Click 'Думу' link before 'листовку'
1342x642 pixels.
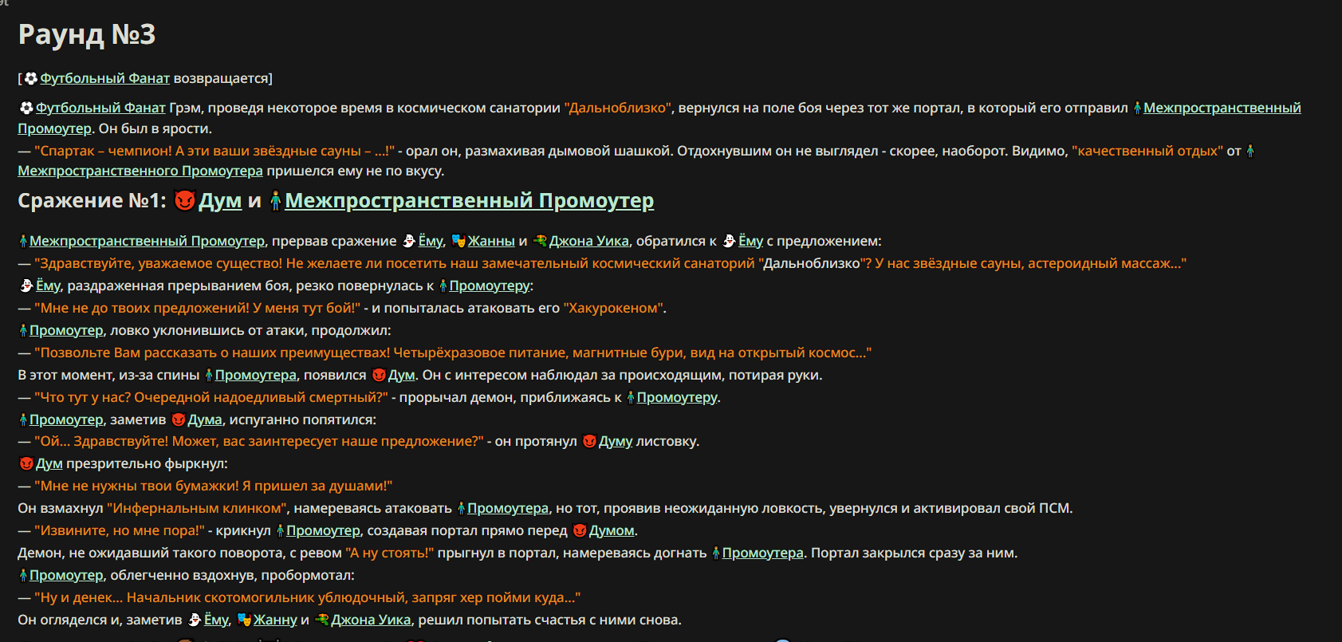pos(616,441)
